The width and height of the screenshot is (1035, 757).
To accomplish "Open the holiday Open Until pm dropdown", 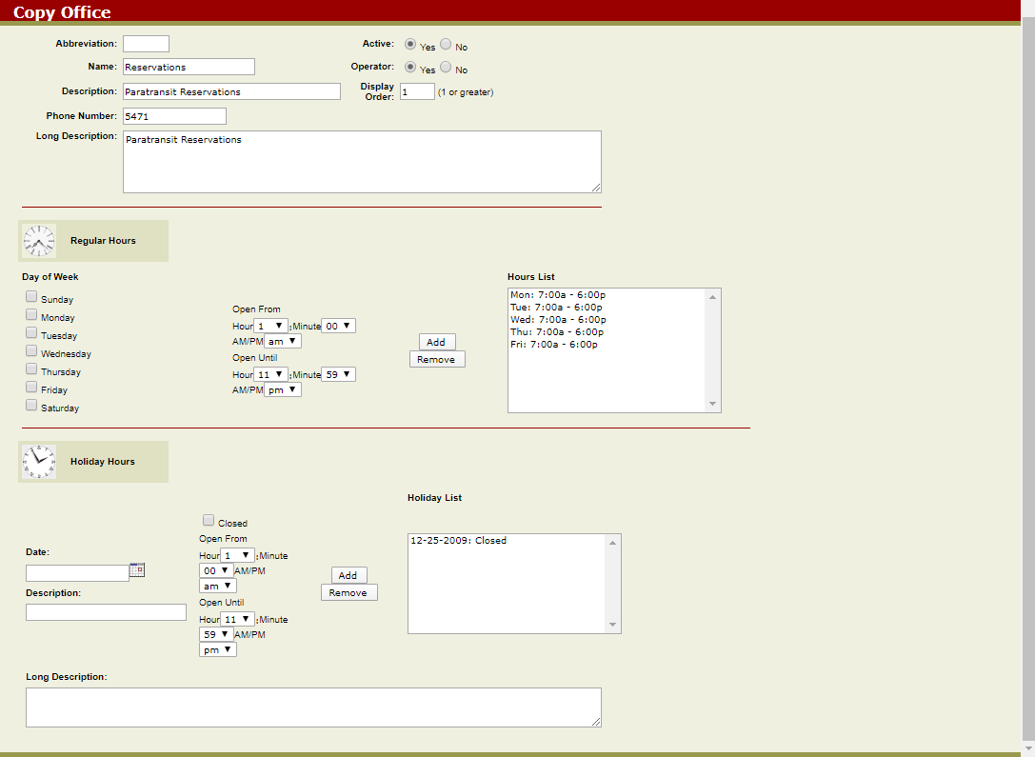I will 217,648.
